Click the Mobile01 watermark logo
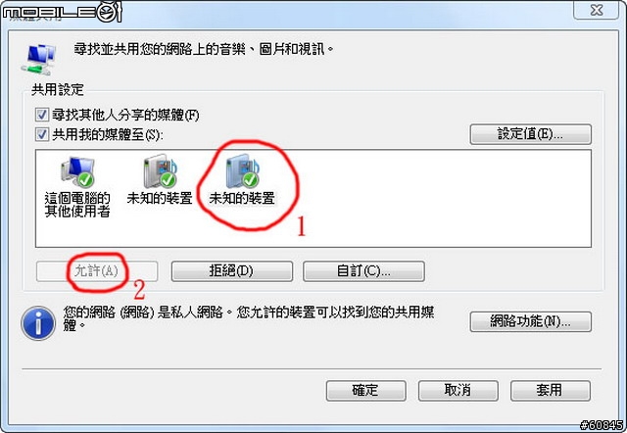 point(63,13)
